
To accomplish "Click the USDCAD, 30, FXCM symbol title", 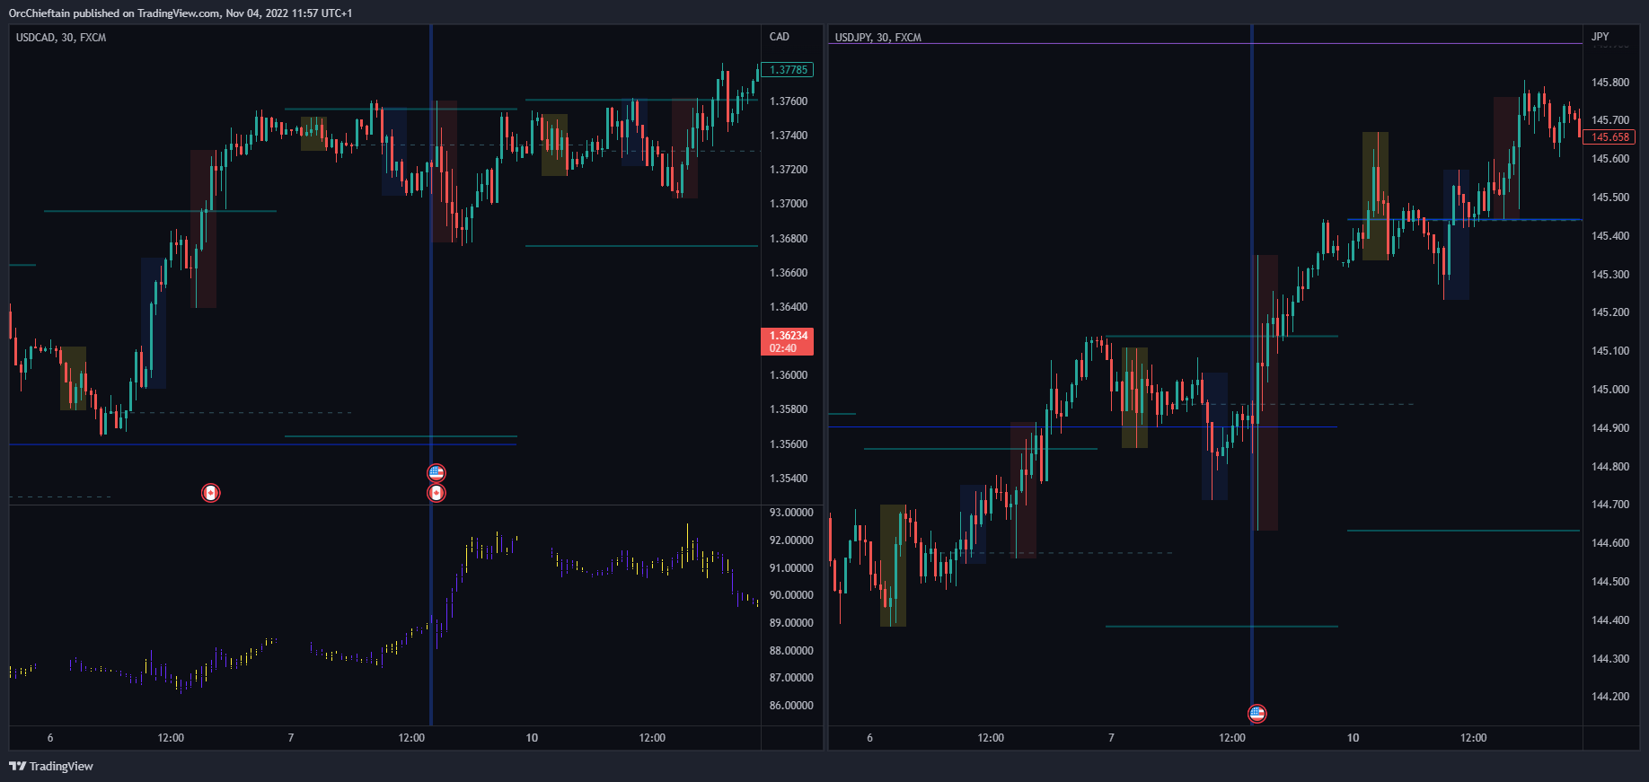I will tap(61, 38).
